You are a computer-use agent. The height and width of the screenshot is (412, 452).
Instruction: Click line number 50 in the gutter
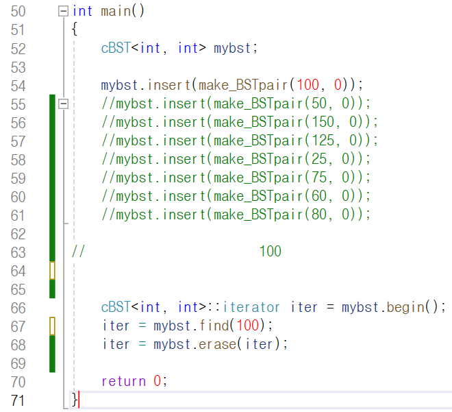[18, 12]
